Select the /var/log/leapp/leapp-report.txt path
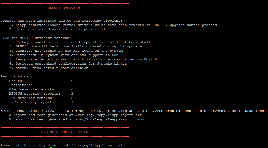The height and width of the screenshot is (148, 268). pos(108,115)
